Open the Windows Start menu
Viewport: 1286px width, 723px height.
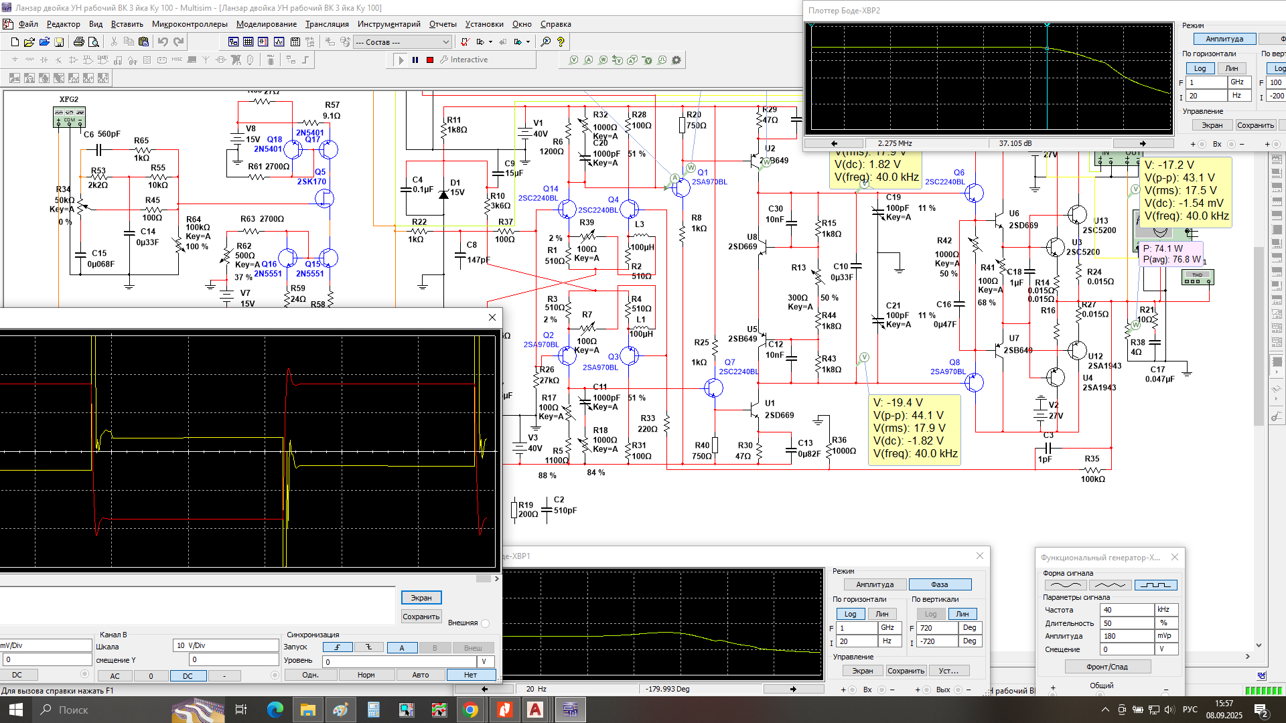(x=16, y=710)
